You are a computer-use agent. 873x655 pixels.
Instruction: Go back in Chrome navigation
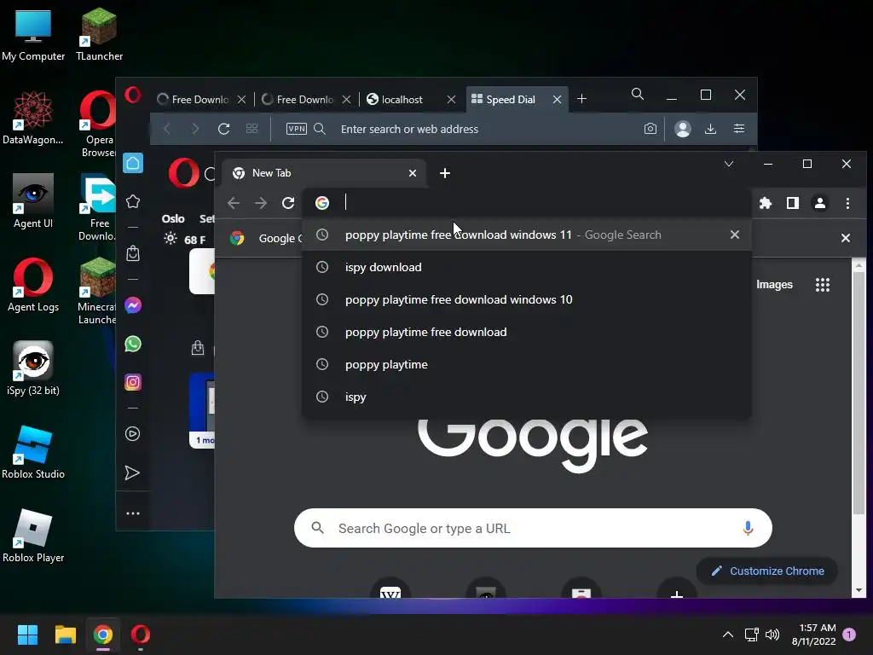tap(234, 203)
